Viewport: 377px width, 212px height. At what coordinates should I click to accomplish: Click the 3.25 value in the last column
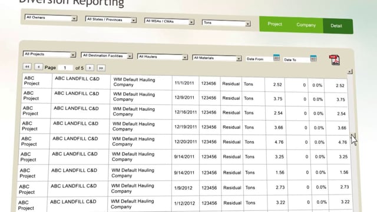coord(343,157)
